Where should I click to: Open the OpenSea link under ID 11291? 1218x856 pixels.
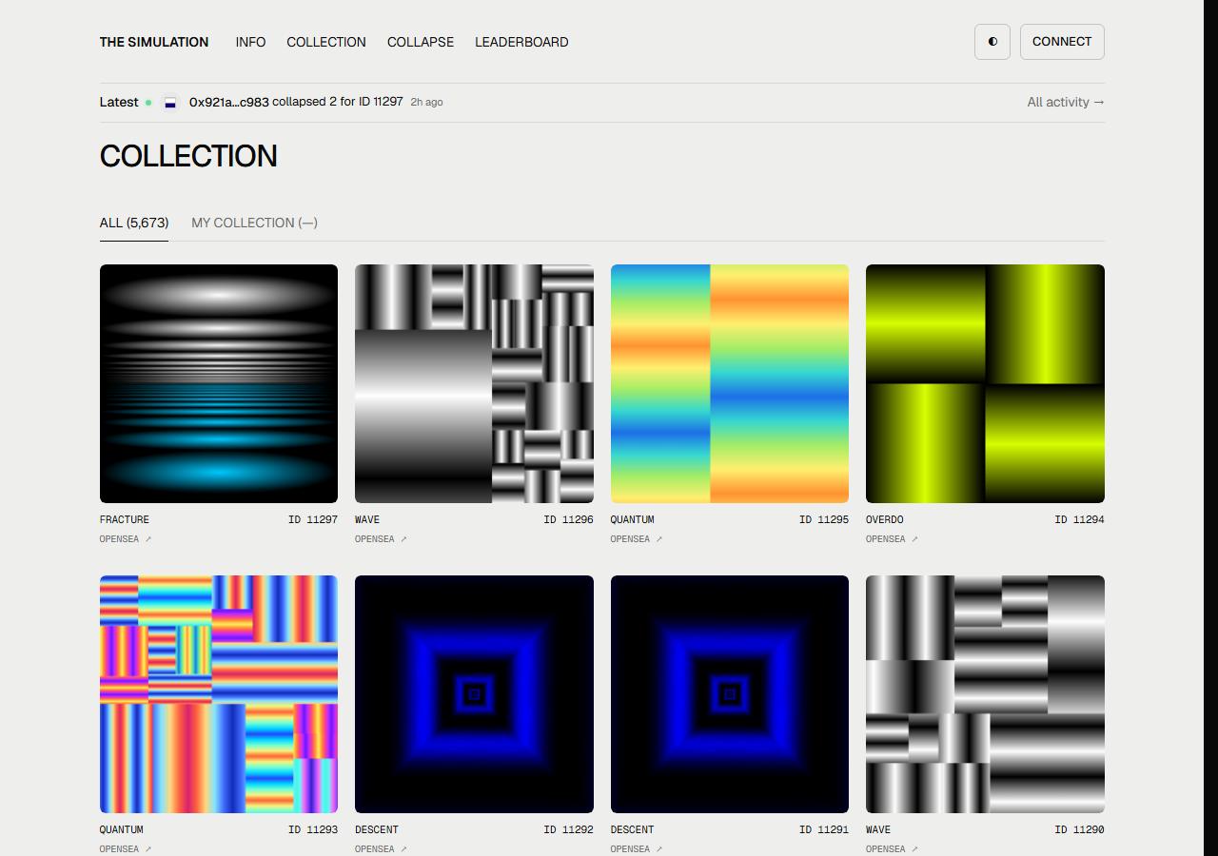(x=637, y=849)
